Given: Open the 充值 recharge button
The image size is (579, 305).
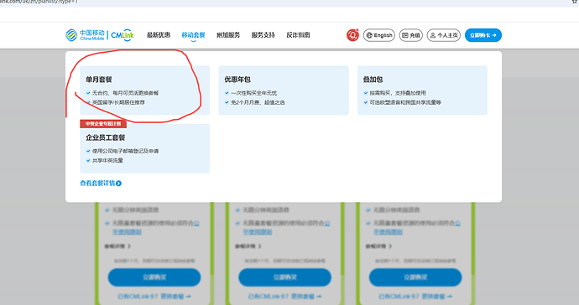Looking at the screenshot, I should click(x=411, y=35).
